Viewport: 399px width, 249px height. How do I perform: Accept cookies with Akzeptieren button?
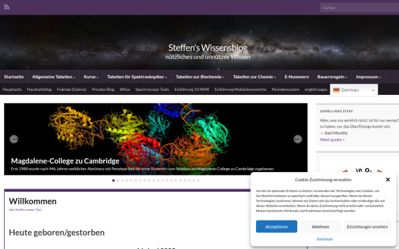277,226
